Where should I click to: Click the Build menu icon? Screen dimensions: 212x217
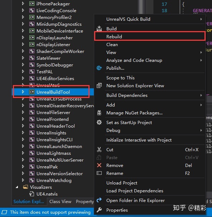pyautogui.click(x=99, y=29)
